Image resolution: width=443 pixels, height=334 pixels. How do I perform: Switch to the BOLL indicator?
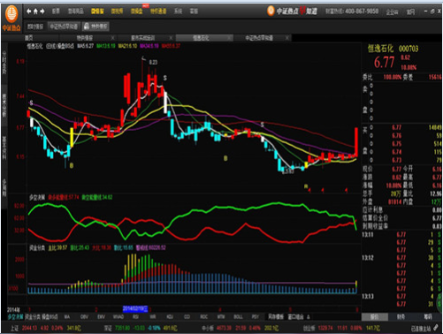click(238, 317)
